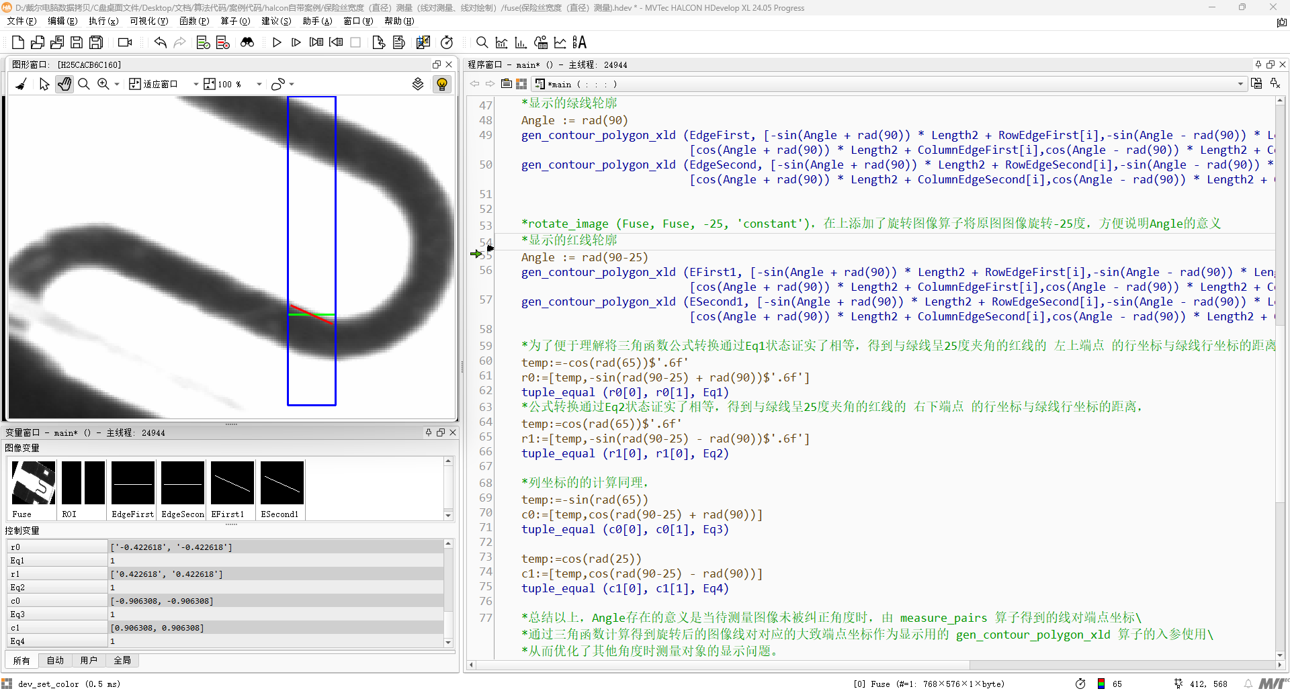
Task: Click the Run program play button
Action: [277, 42]
